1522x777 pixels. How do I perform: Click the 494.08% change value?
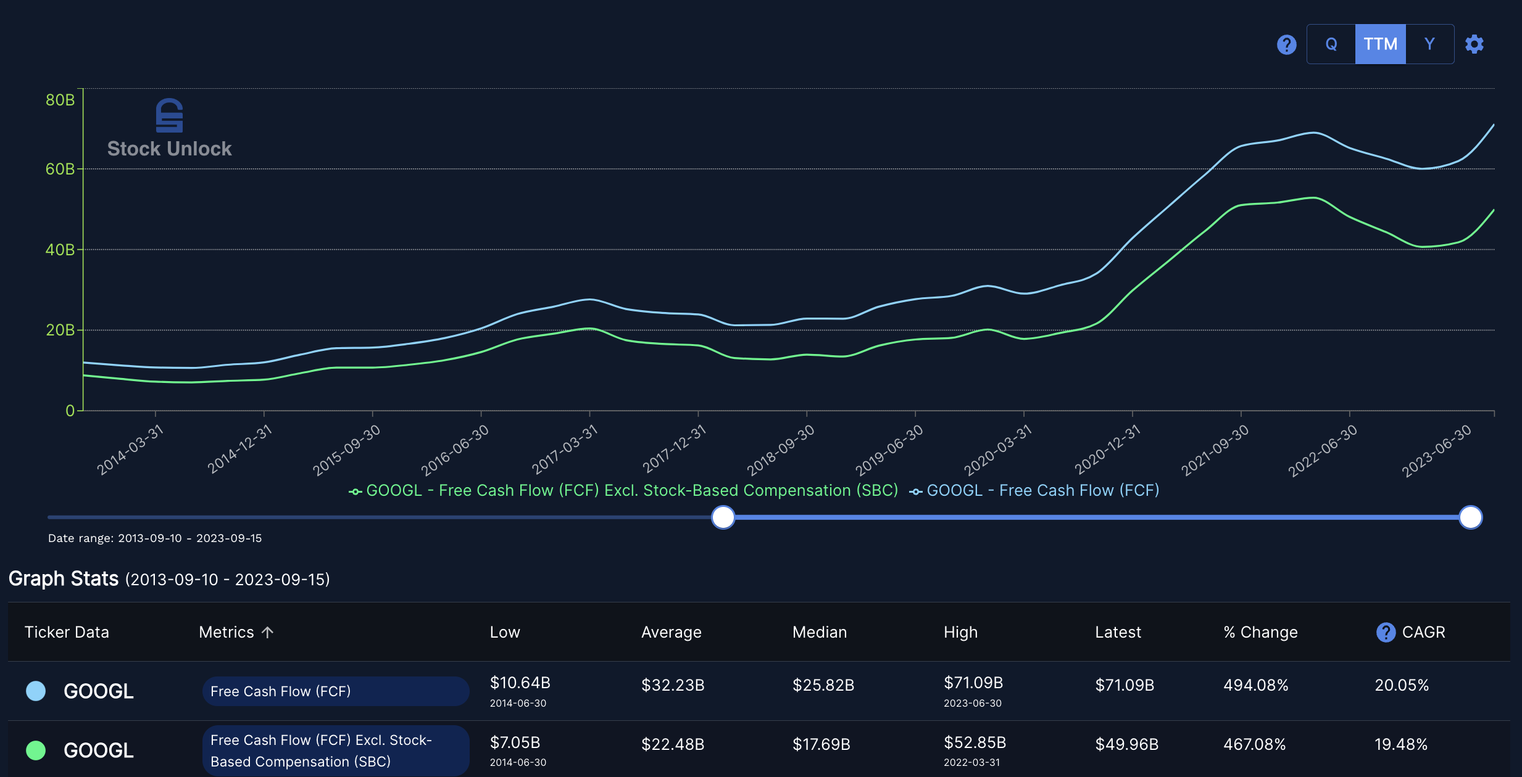1256,685
